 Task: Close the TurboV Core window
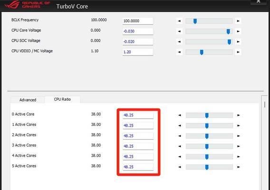(258, 1)
